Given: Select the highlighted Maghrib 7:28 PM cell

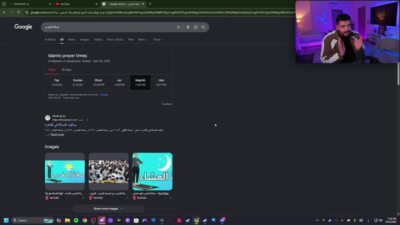Looking at the screenshot, I should (x=140, y=82).
